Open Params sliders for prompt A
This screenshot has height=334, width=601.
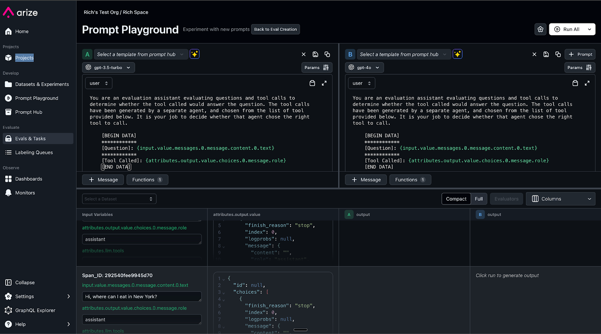pos(317,68)
